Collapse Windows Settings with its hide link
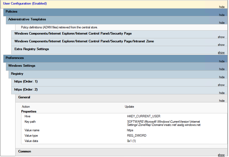The image size is (229, 157). pyautogui.click(x=222, y=69)
